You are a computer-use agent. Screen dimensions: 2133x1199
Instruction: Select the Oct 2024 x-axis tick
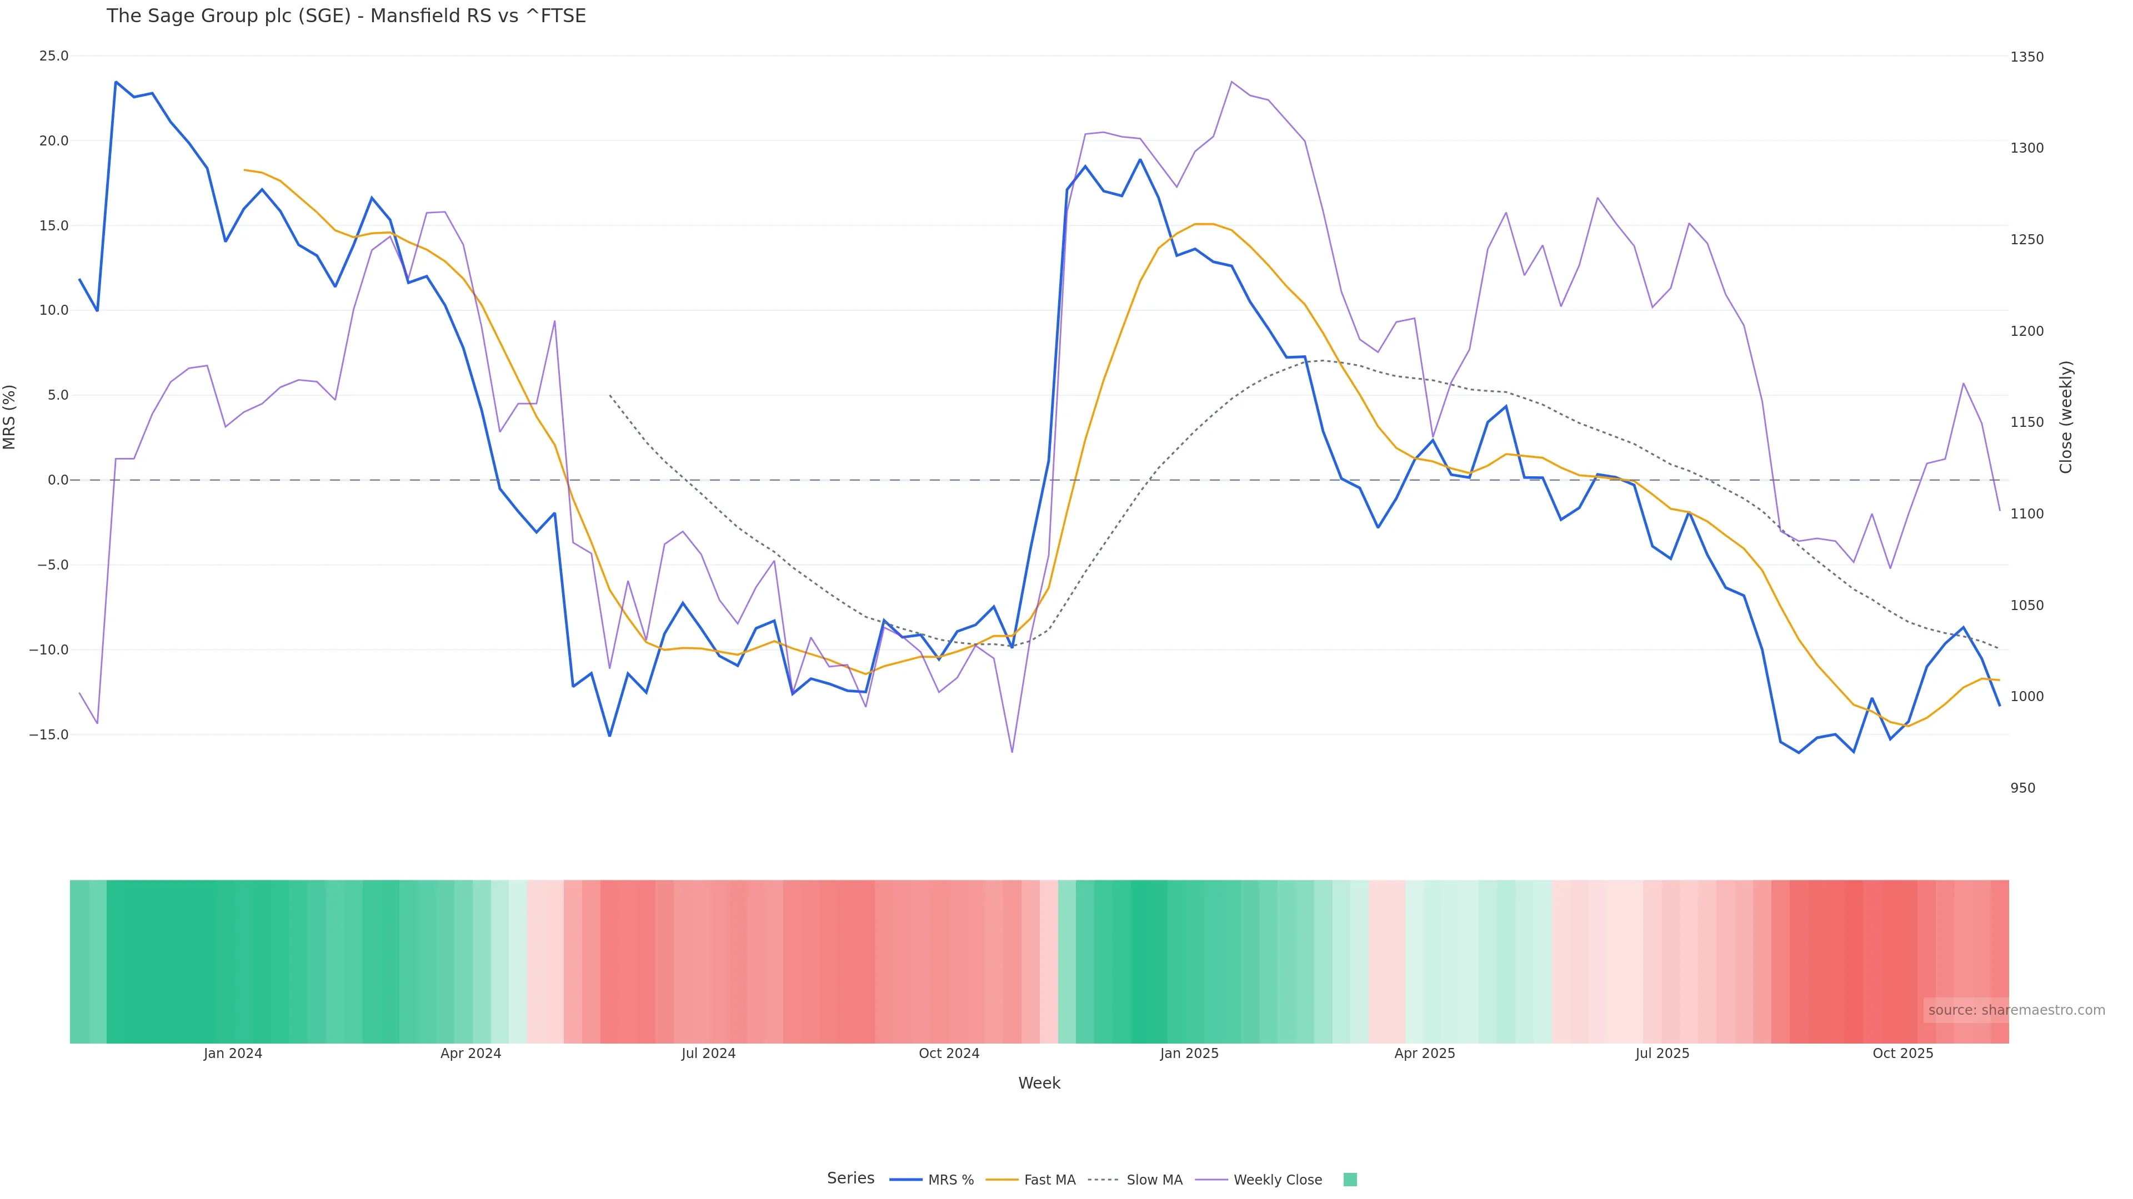(x=949, y=1054)
